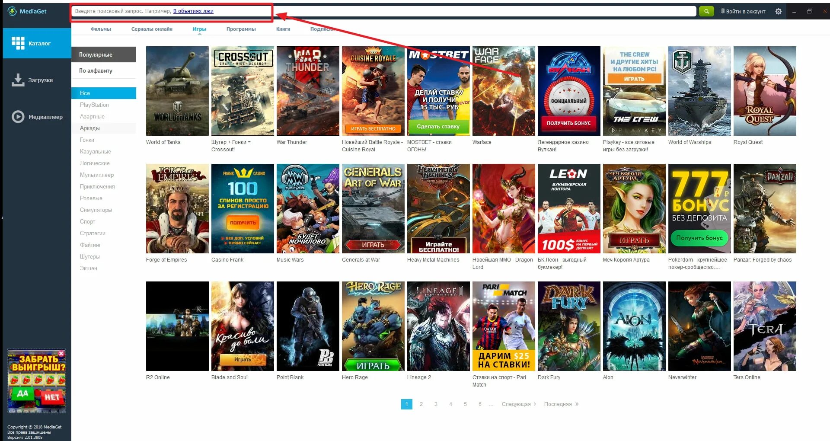Screen dimensions: 830x441
Task: Open the Crossout game cover
Action: [x=243, y=91]
